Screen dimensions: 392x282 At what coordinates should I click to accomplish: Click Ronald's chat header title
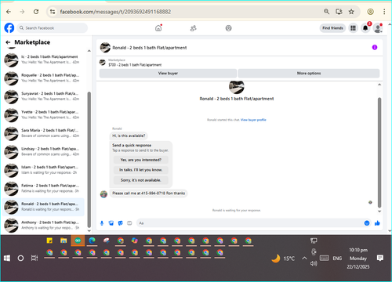(x=150, y=48)
